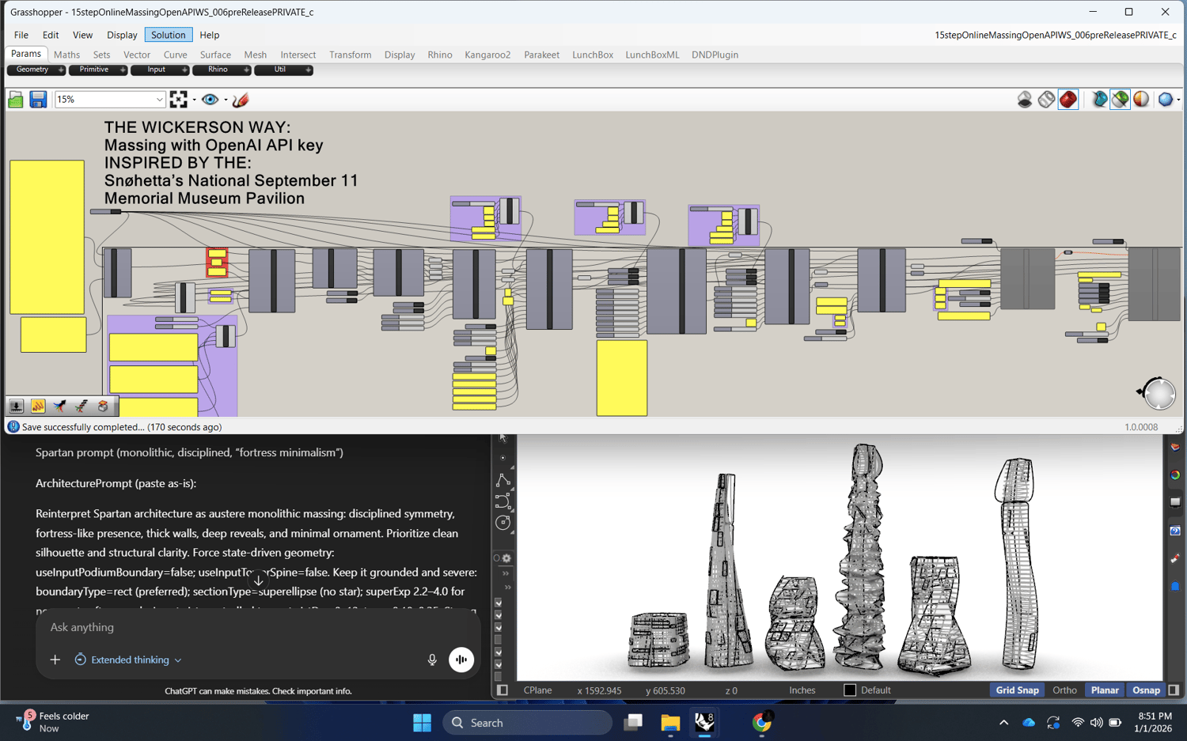Image resolution: width=1187 pixels, height=741 pixels.
Task: Toggle the third osnap checkbox in Rhino sidebar
Action: point(499,627)
